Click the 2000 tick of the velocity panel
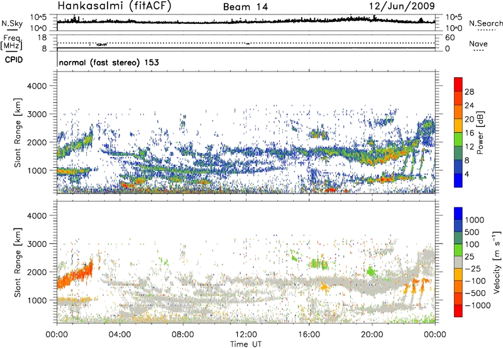Image resolution: width=503 pixels, height=348 pixels. 36,272
